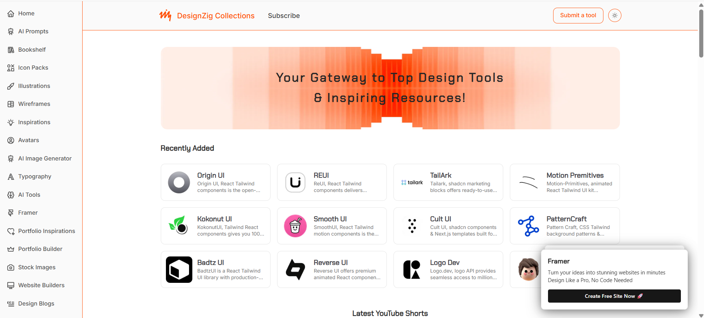The width and height of the screenshot is (704, 318).
Task: Click the Origin UI ring logo
Action: (179, 182)
